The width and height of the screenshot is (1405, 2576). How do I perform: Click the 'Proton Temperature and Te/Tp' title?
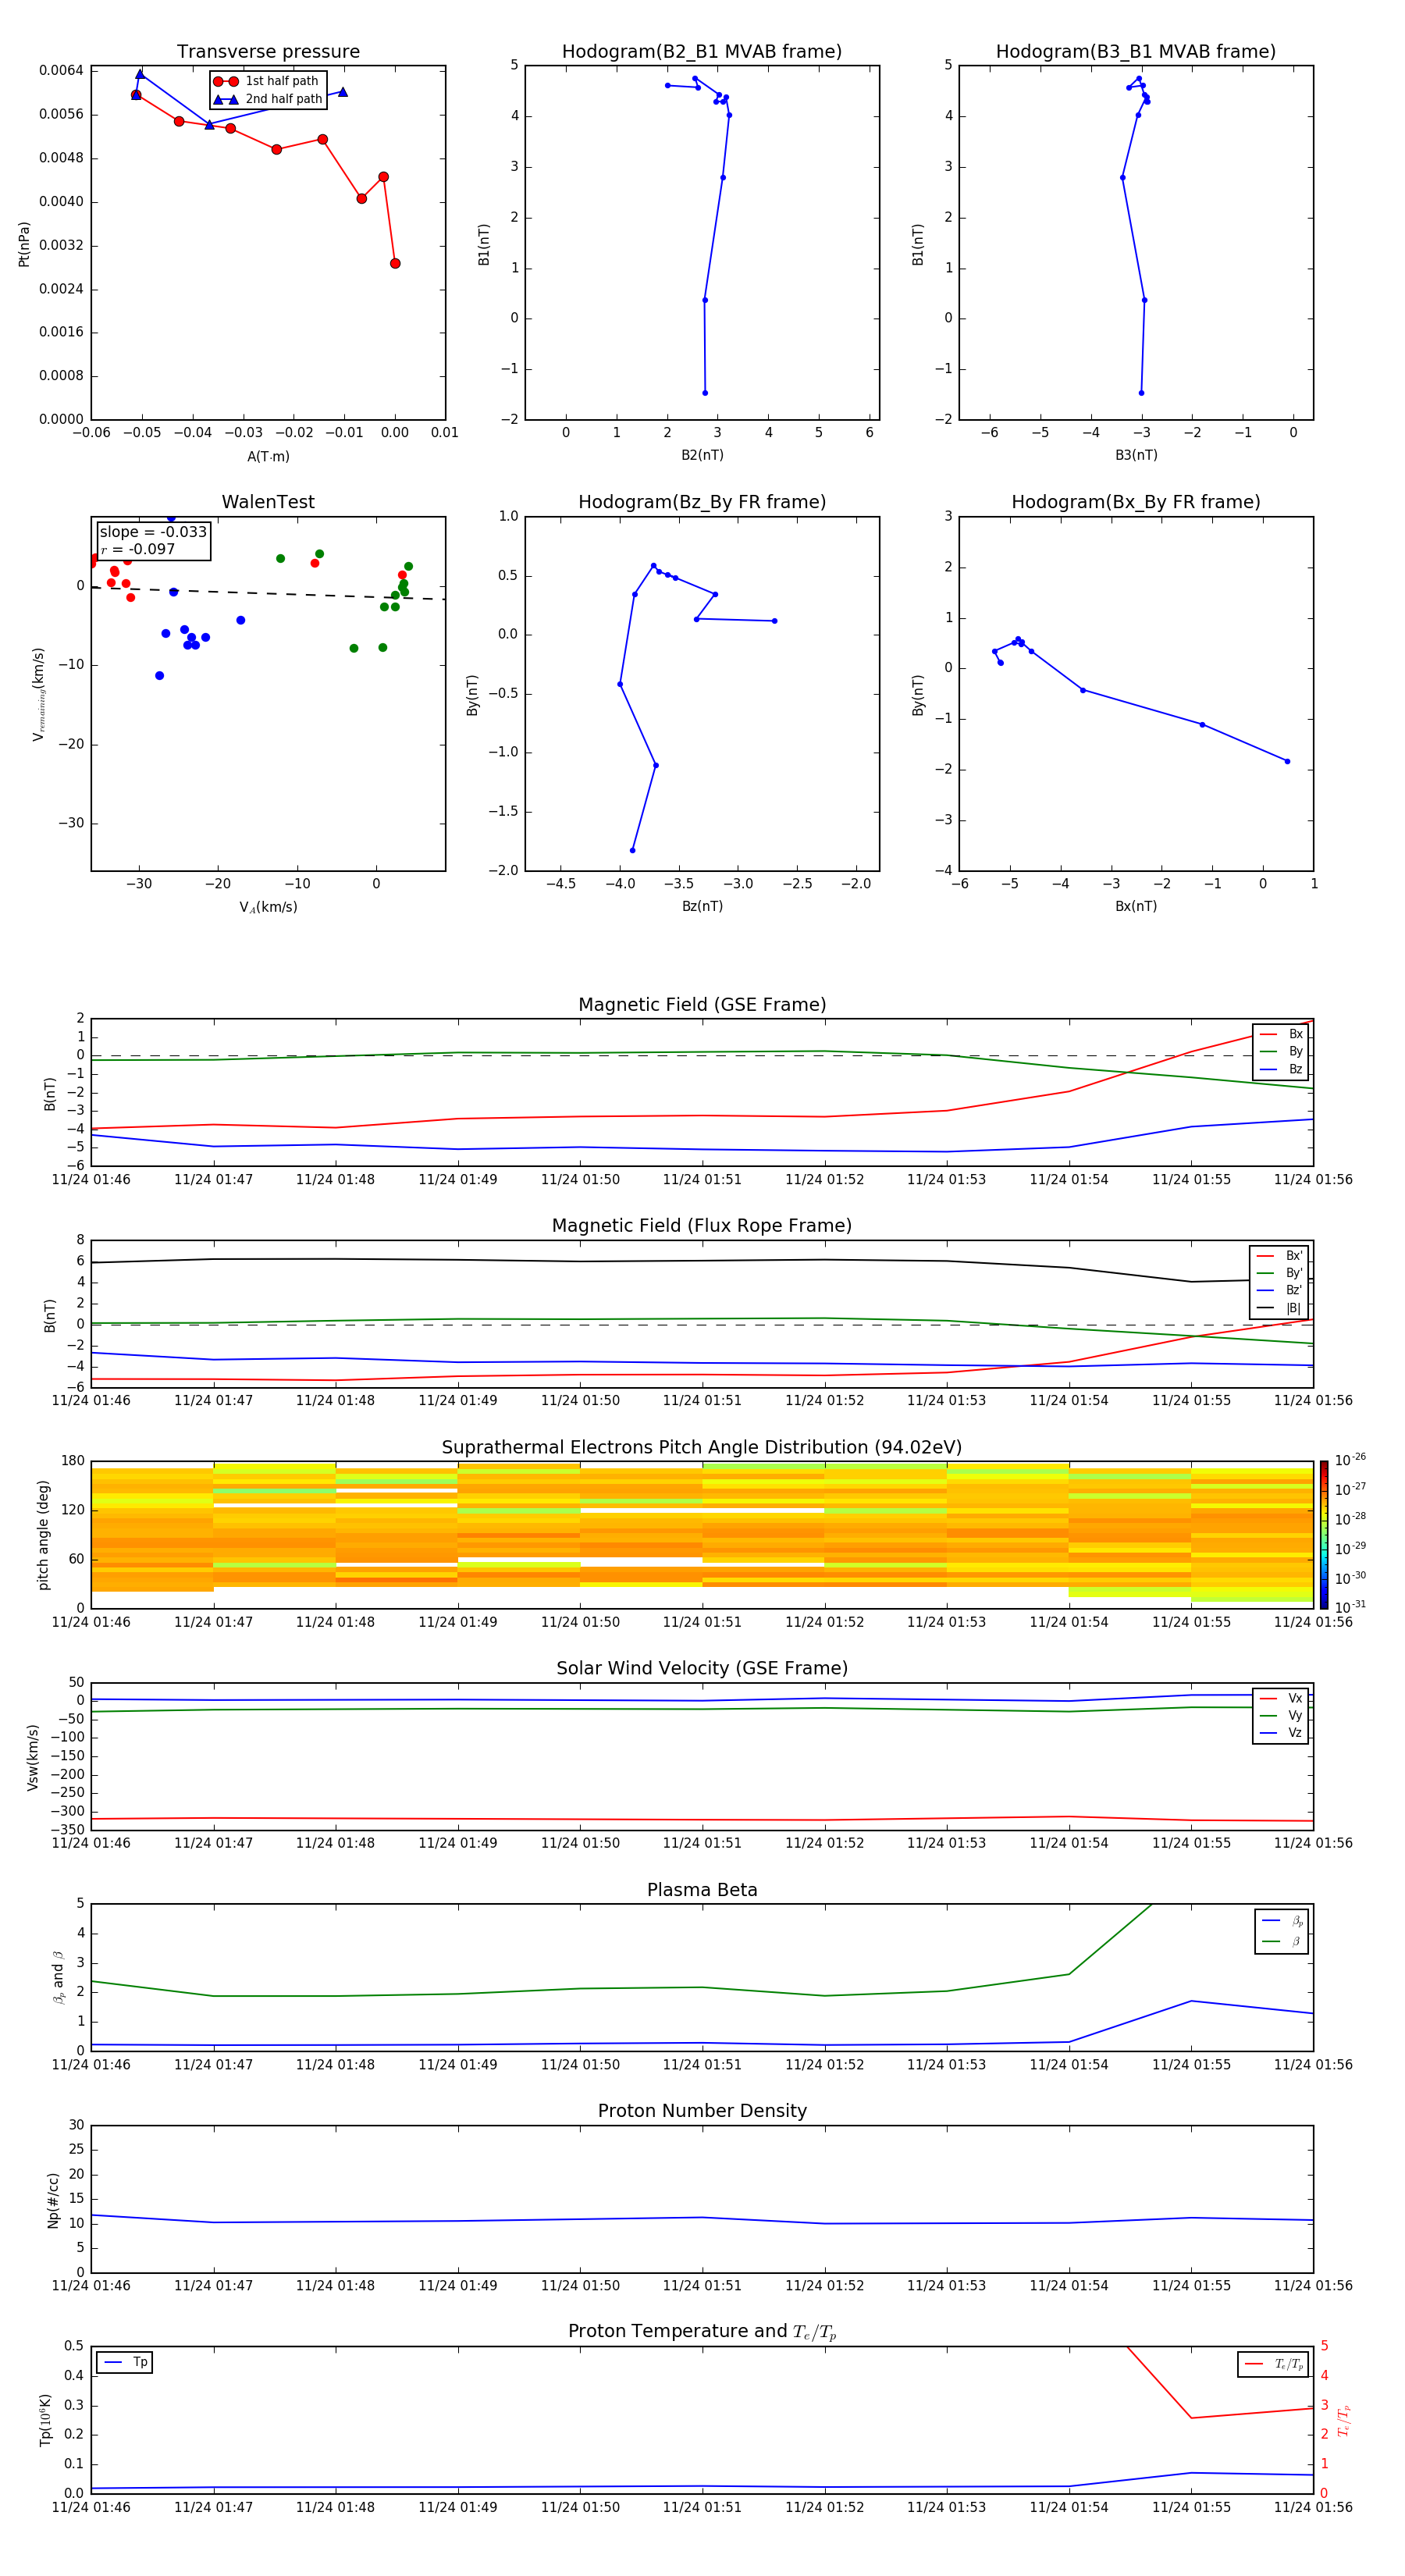coord(702,2332)
